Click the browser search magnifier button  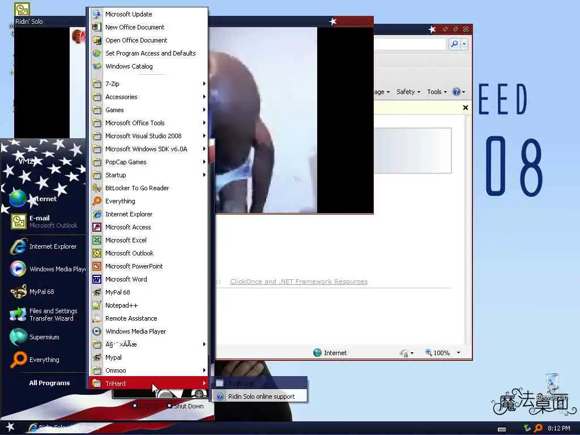[x=454, y=44]
